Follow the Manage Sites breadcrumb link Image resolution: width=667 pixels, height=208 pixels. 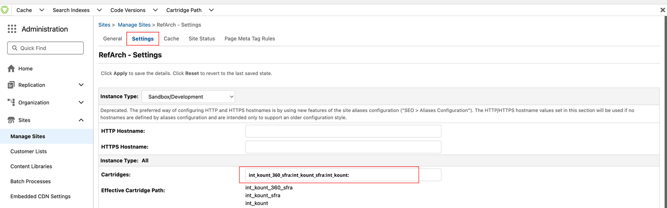[x=134, y=25]
